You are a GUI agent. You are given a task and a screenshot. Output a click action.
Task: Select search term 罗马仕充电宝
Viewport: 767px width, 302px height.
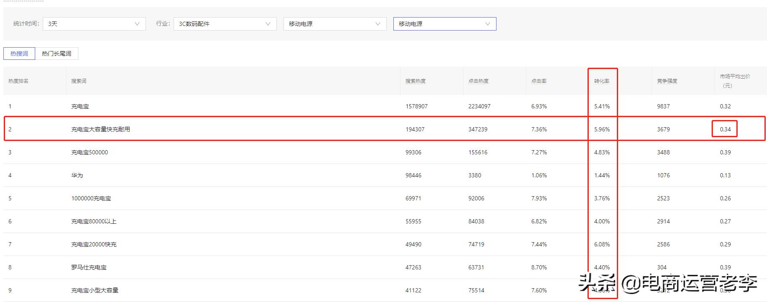point(89,267)
